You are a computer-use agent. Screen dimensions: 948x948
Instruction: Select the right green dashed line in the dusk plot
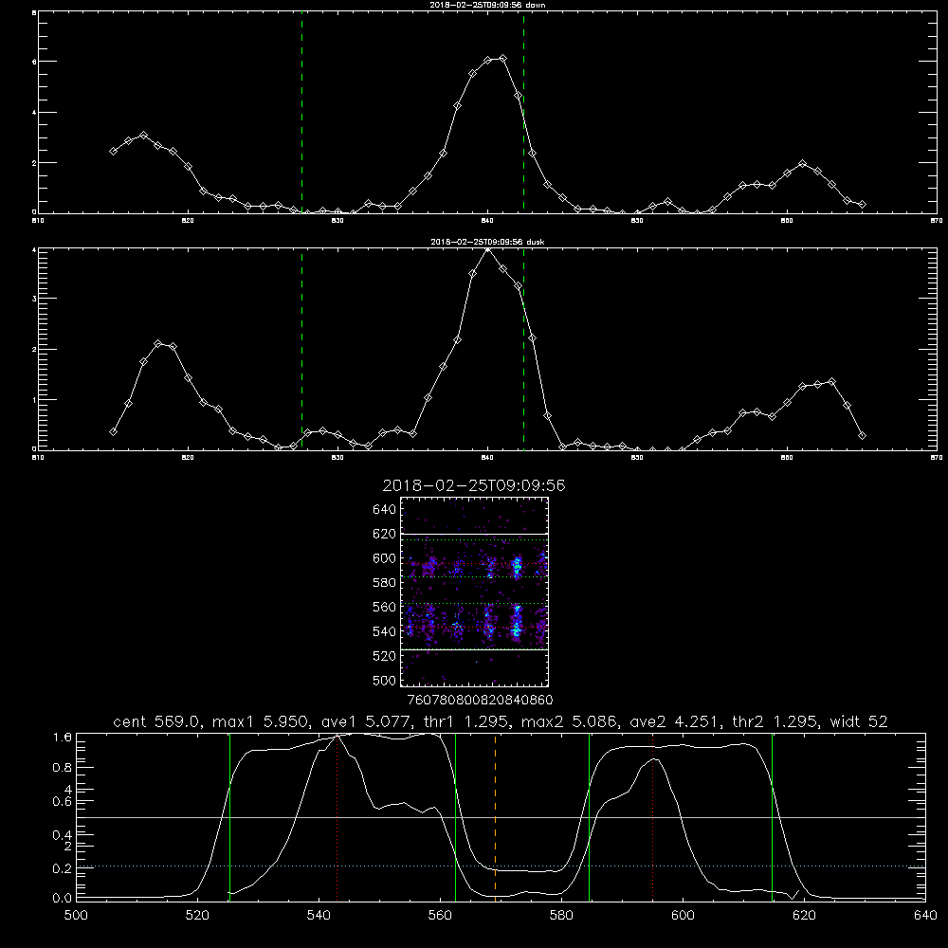coord(523,349)
